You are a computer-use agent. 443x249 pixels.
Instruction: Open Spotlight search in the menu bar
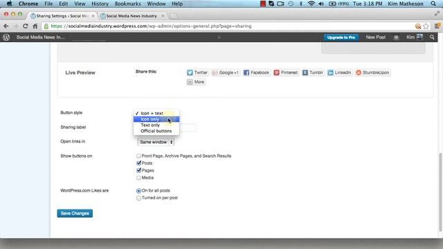coord(433,3)
